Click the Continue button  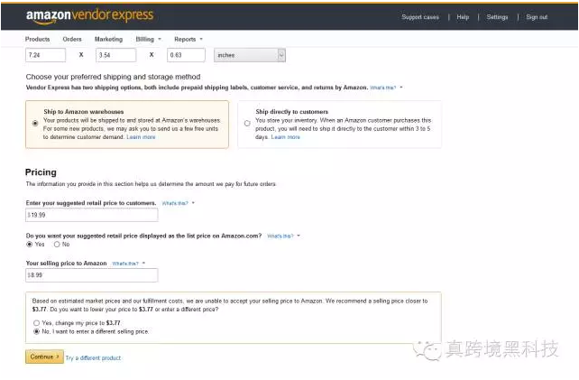tap(44, 357)
